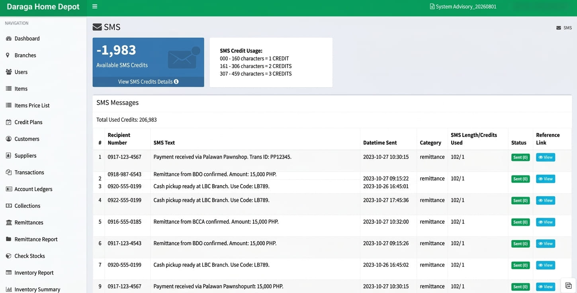Click recipient number 0918-987-6543
Viewport: 577px width, 293px height.
click(x=125, y=174)
